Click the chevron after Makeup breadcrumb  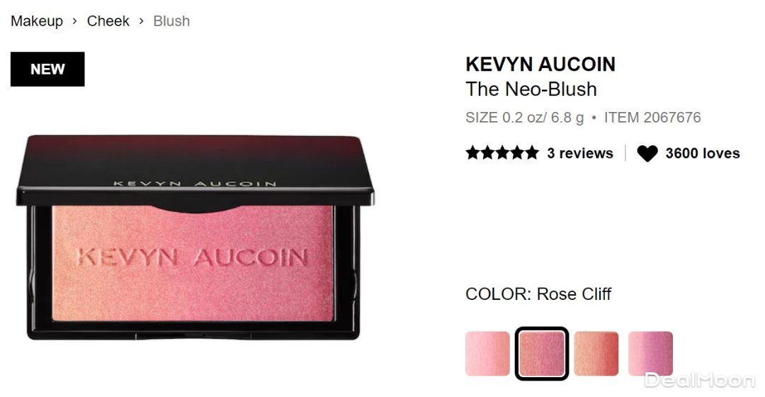click(74, 21)
